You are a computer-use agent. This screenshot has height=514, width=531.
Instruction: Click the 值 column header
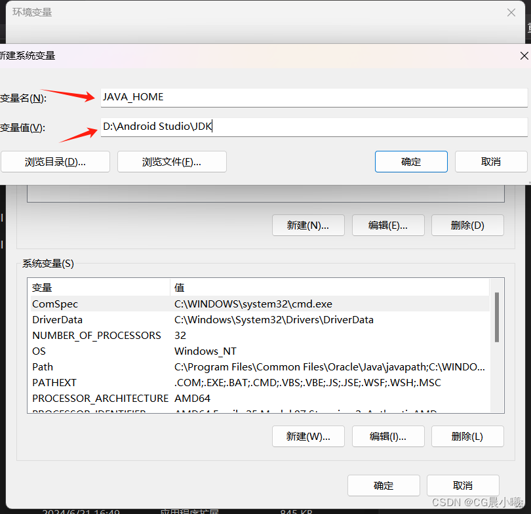pyautogui.click(x=330, y=287)
